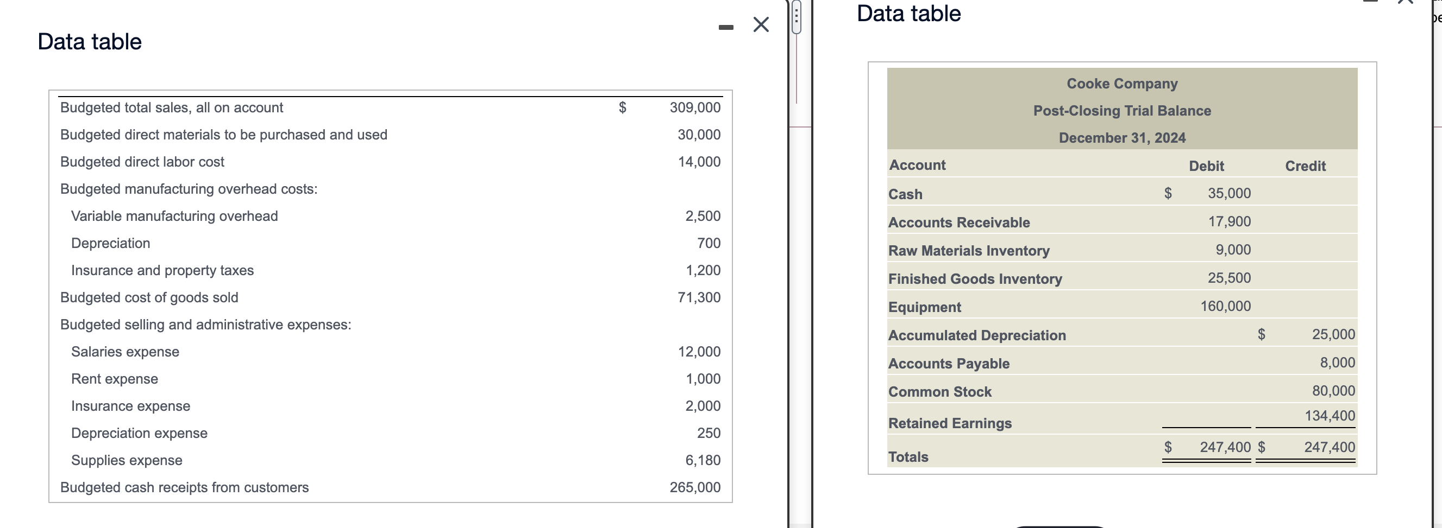Select the Accounts Receivable row
Viewport: 1442px width, 528px height.
coord(958,222)
